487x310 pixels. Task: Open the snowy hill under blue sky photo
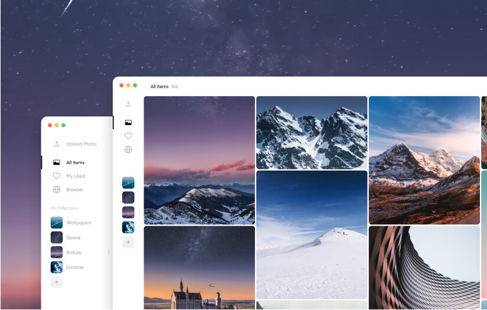[312, 235]
